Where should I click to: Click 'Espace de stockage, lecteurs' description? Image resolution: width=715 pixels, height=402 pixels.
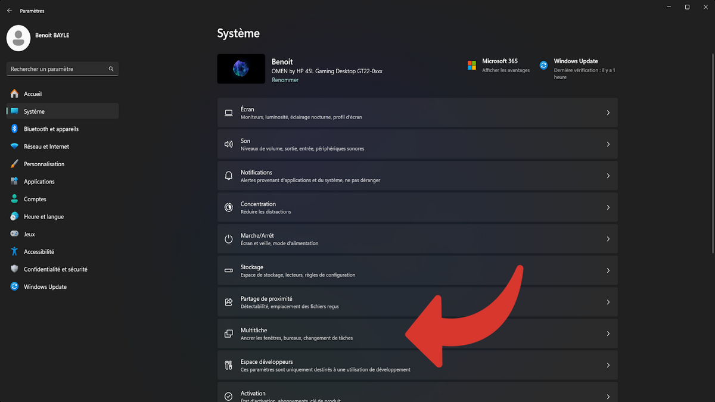[x=298, y=275]
